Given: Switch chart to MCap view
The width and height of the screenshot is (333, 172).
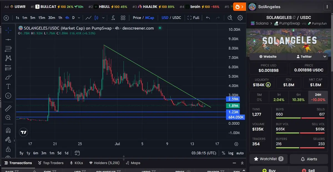Looking at the screenshot, I should 150,18.
